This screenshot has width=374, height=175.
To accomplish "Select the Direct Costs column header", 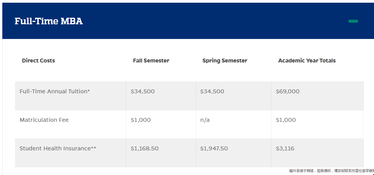I will coord(38,61).
